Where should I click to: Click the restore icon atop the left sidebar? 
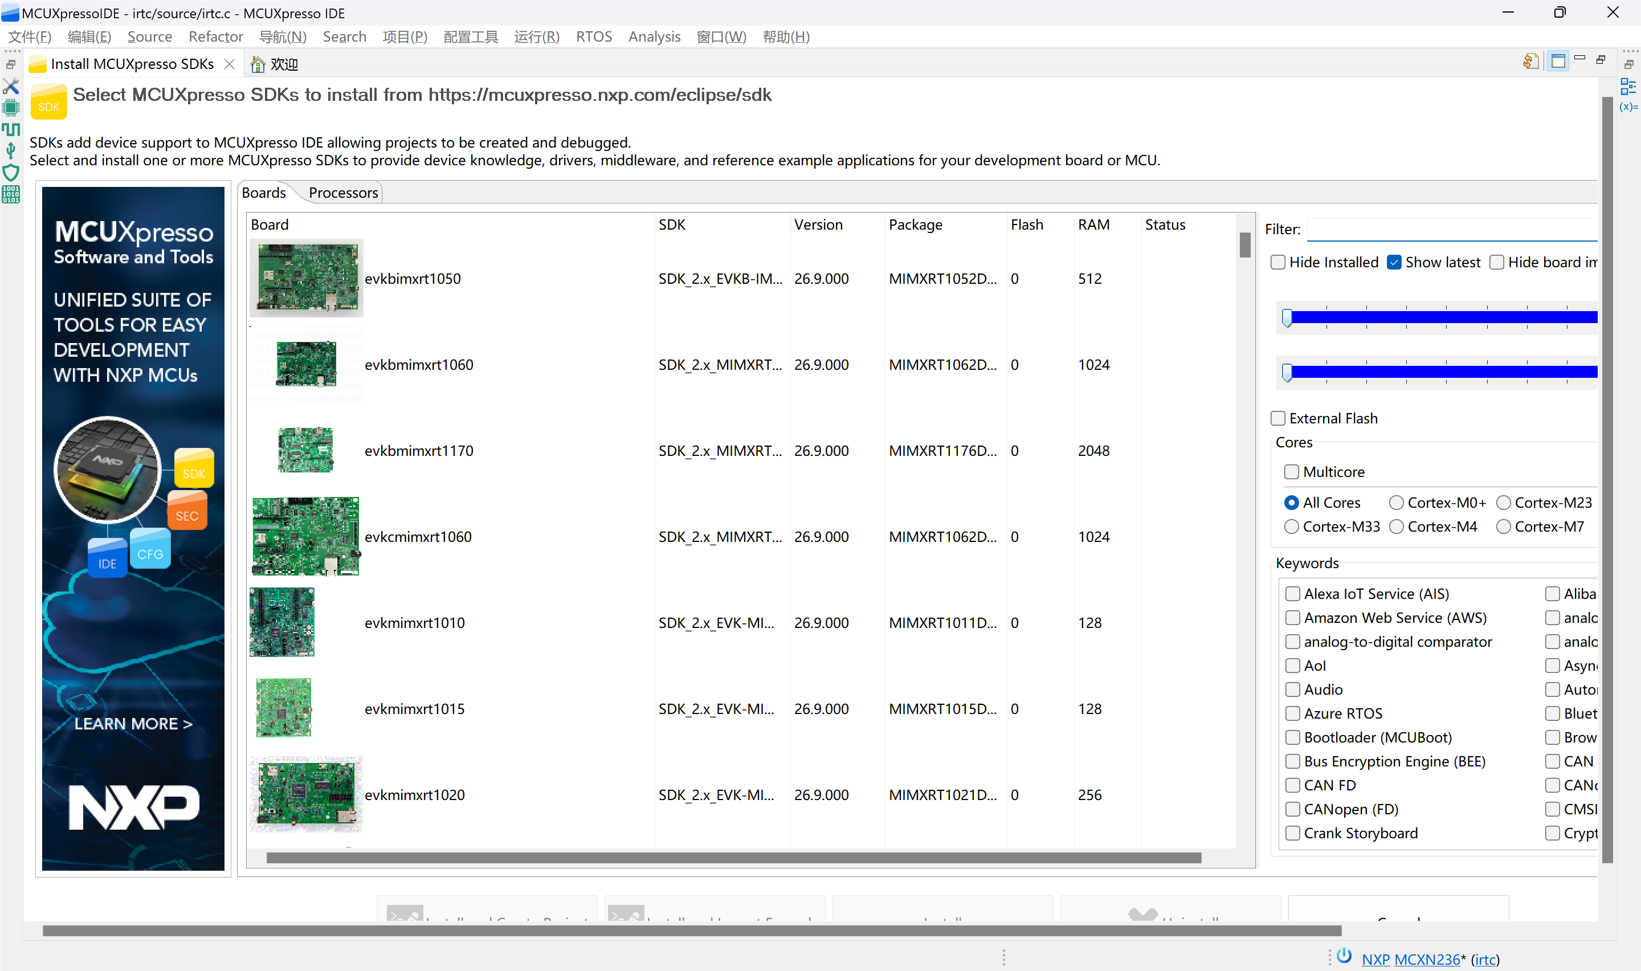[x=11, y=64]
